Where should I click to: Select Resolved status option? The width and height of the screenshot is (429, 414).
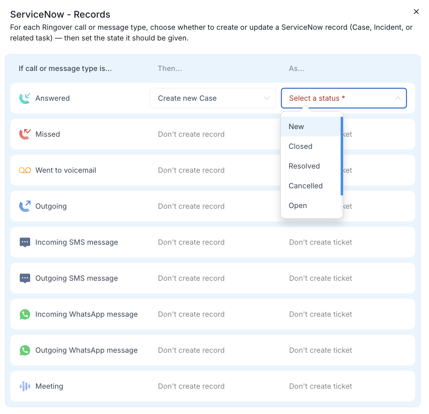(x=311, y=166)
